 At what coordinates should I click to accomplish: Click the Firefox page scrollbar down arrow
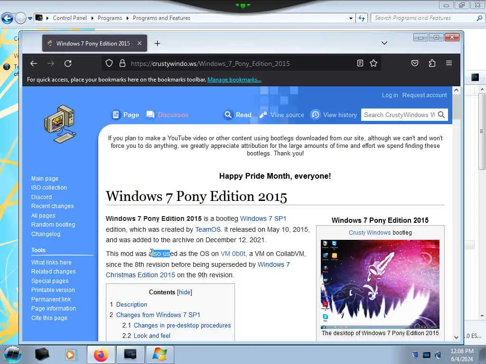(x=456, y=337)
